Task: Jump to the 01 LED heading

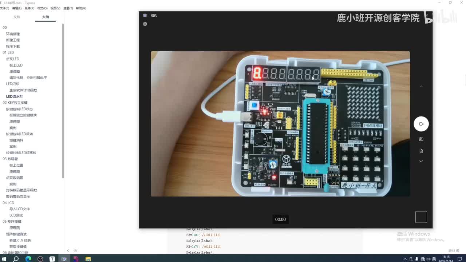Action: tap(8, 52)
